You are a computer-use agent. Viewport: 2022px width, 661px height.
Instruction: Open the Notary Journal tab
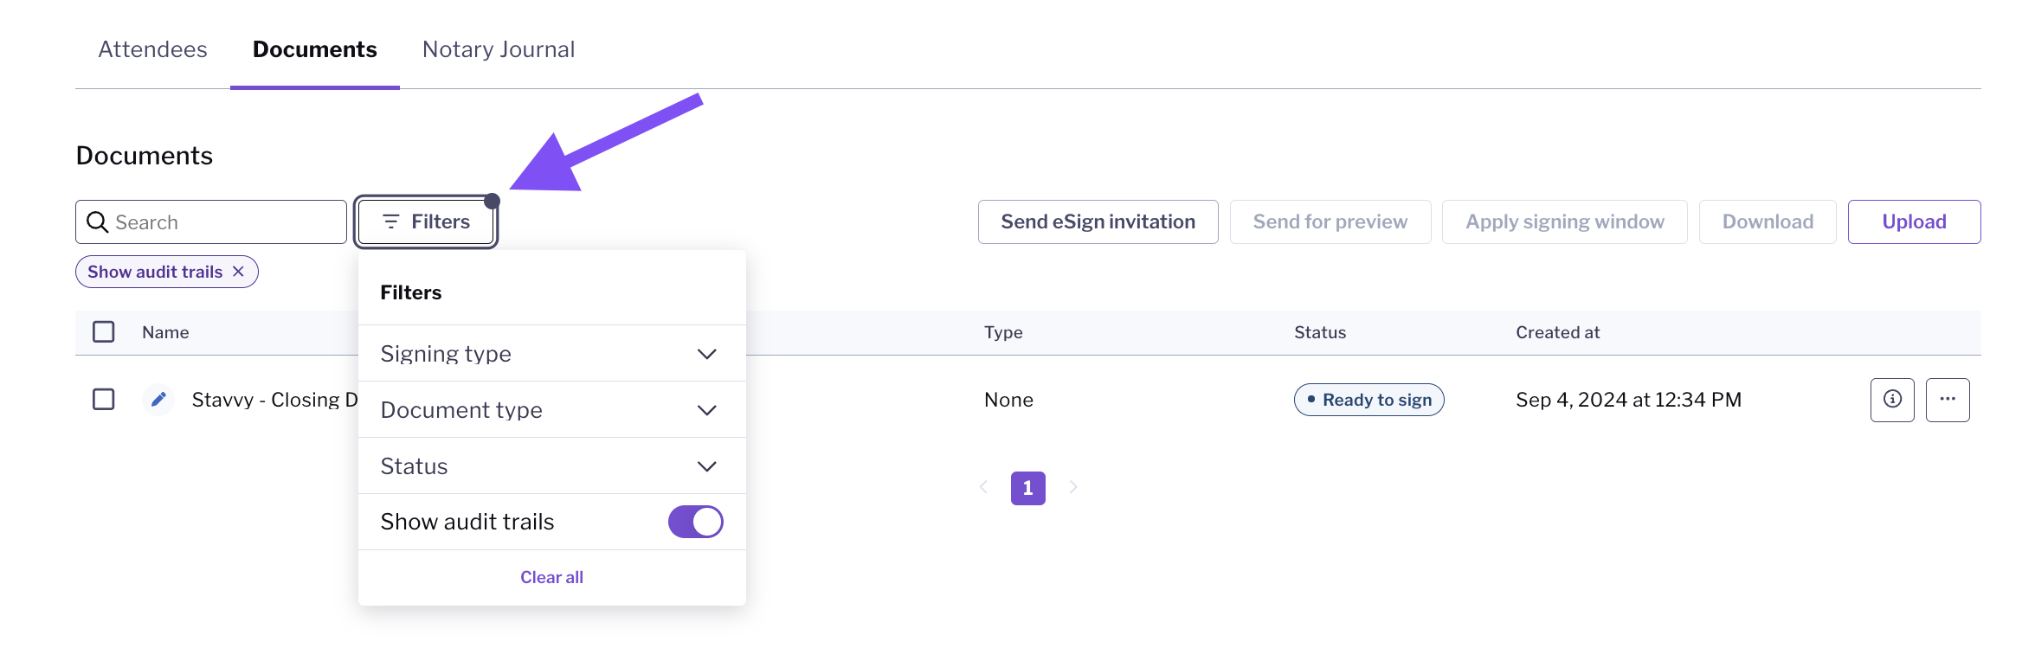[499, 49]
